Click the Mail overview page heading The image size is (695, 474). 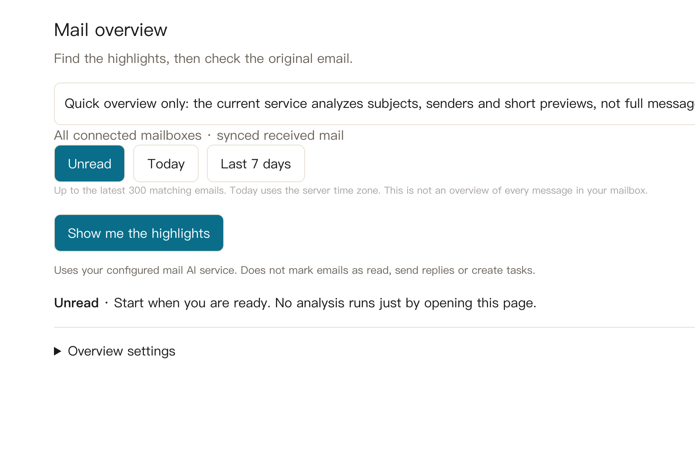pos(111,30)
